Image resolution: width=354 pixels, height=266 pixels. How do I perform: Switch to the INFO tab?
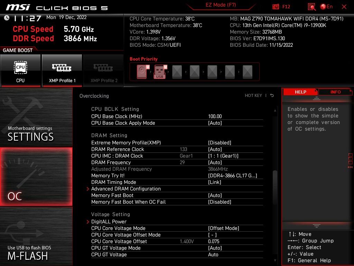(335, 92)
